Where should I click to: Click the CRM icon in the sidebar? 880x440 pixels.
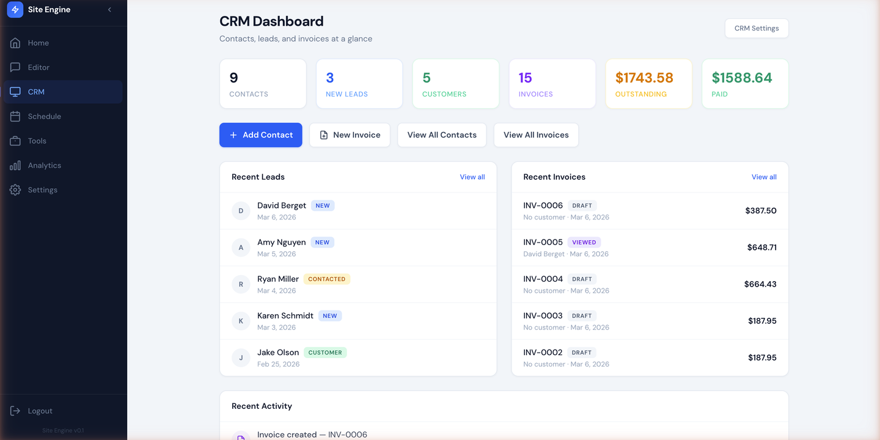pos(15,92)
